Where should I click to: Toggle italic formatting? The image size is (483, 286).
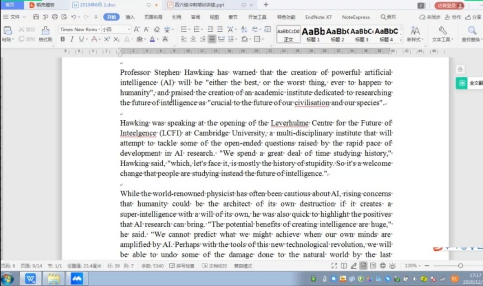click(71, 39)
